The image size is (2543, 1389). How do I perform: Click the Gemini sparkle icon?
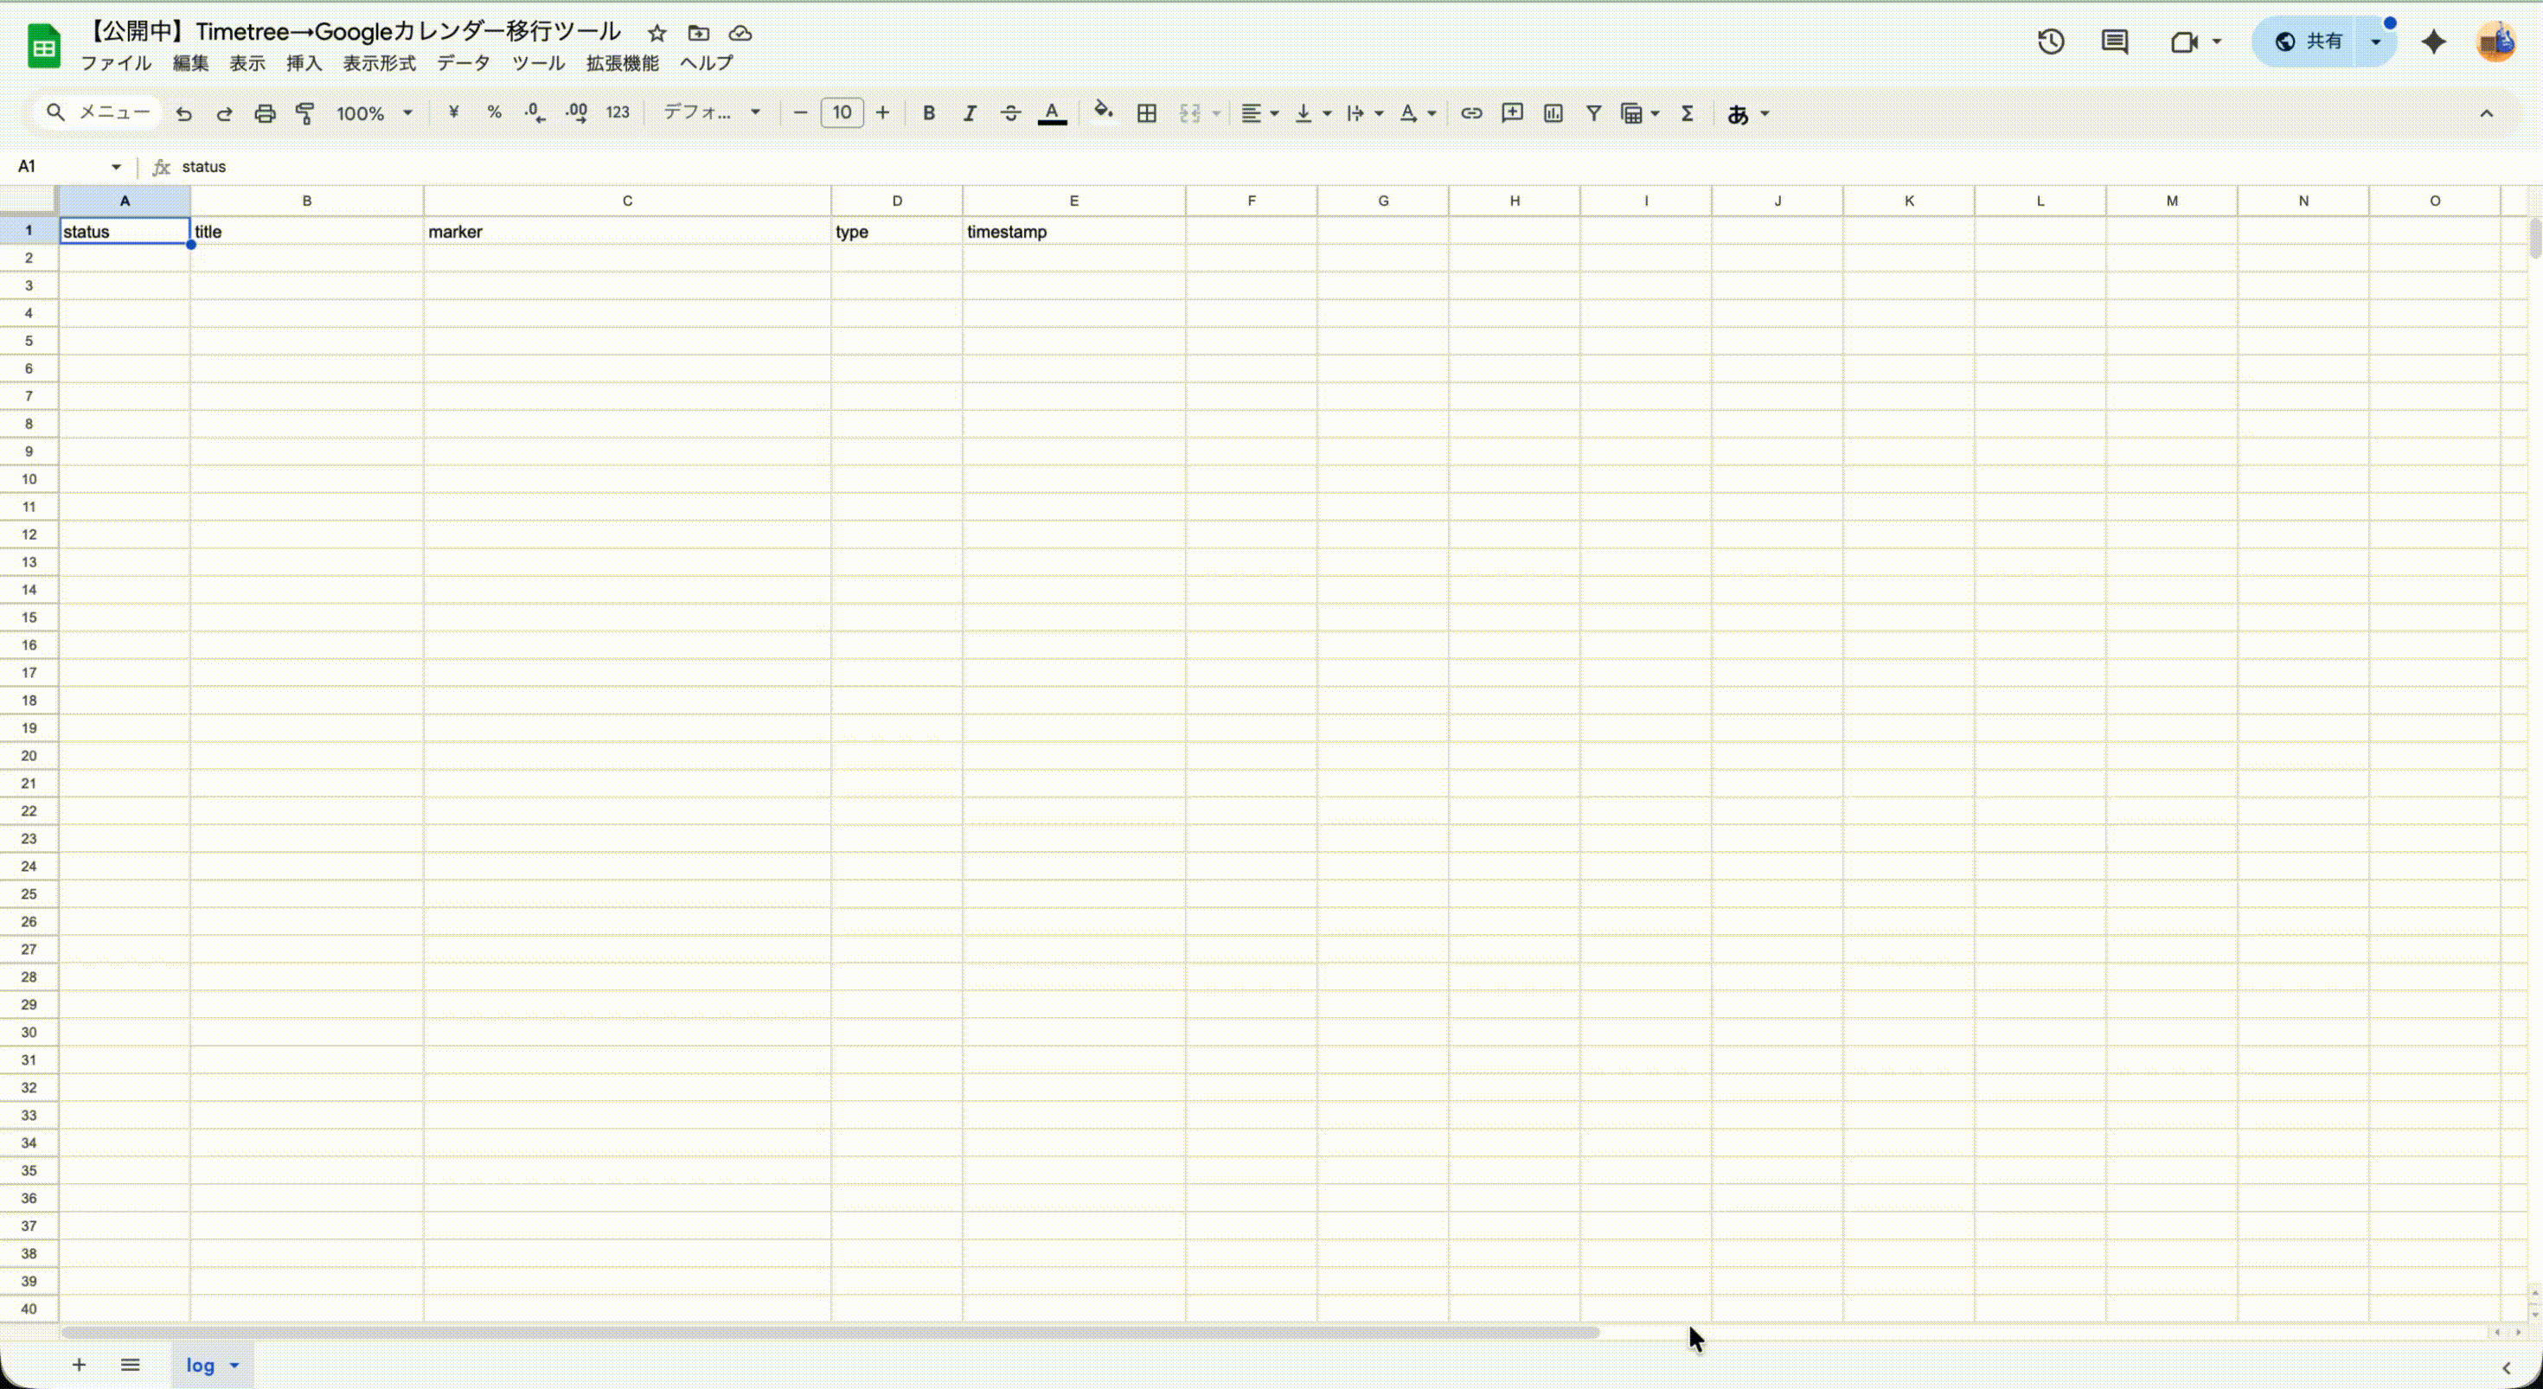click(2433, 42)
